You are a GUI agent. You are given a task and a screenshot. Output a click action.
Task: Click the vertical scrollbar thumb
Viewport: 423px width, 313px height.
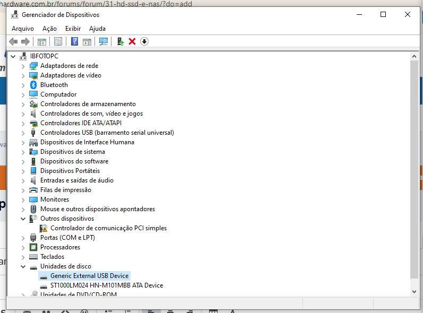tap(414, 170)
